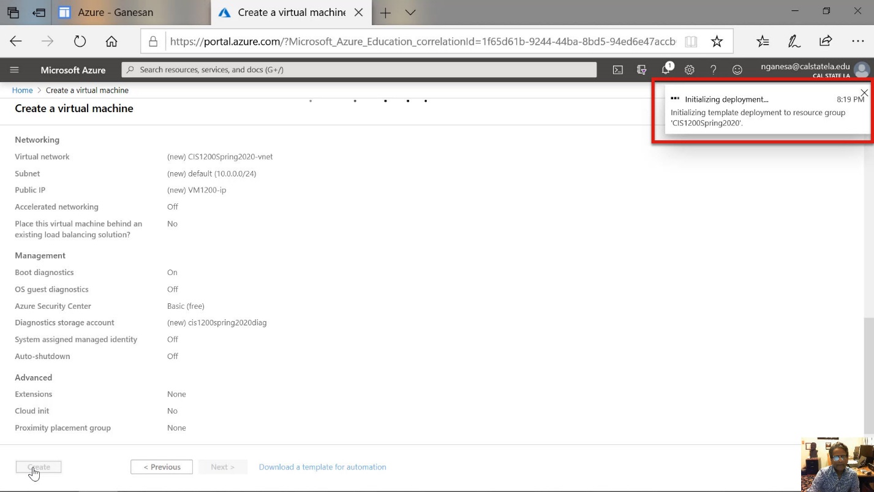Viewport: 874px width, 492px height.
Task: Open browser reading view icon
Action: click(x=691, y=42)
